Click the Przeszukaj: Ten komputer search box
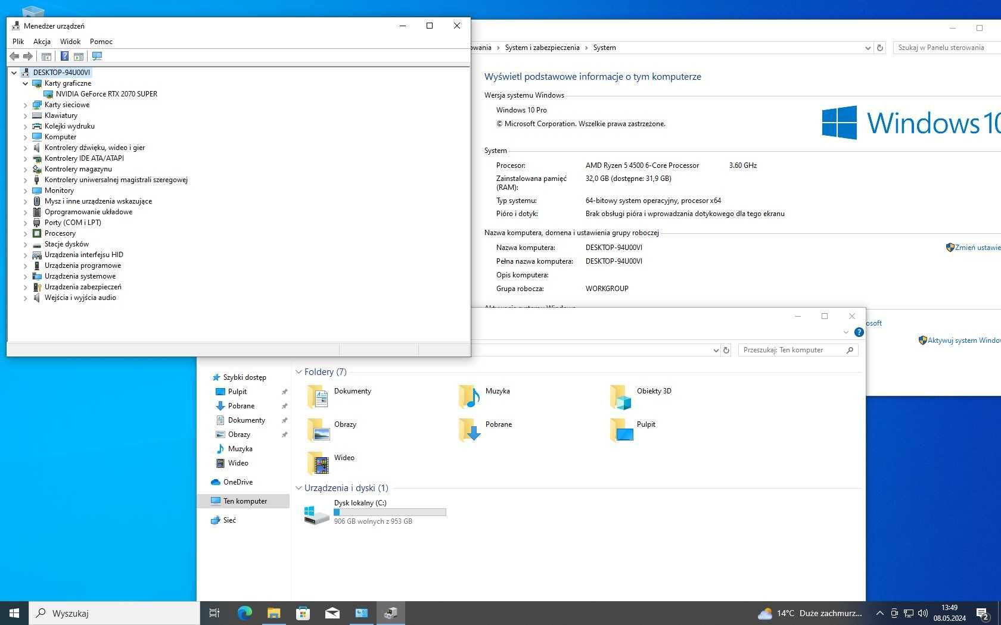1001x625 pixels. point(798,350)
